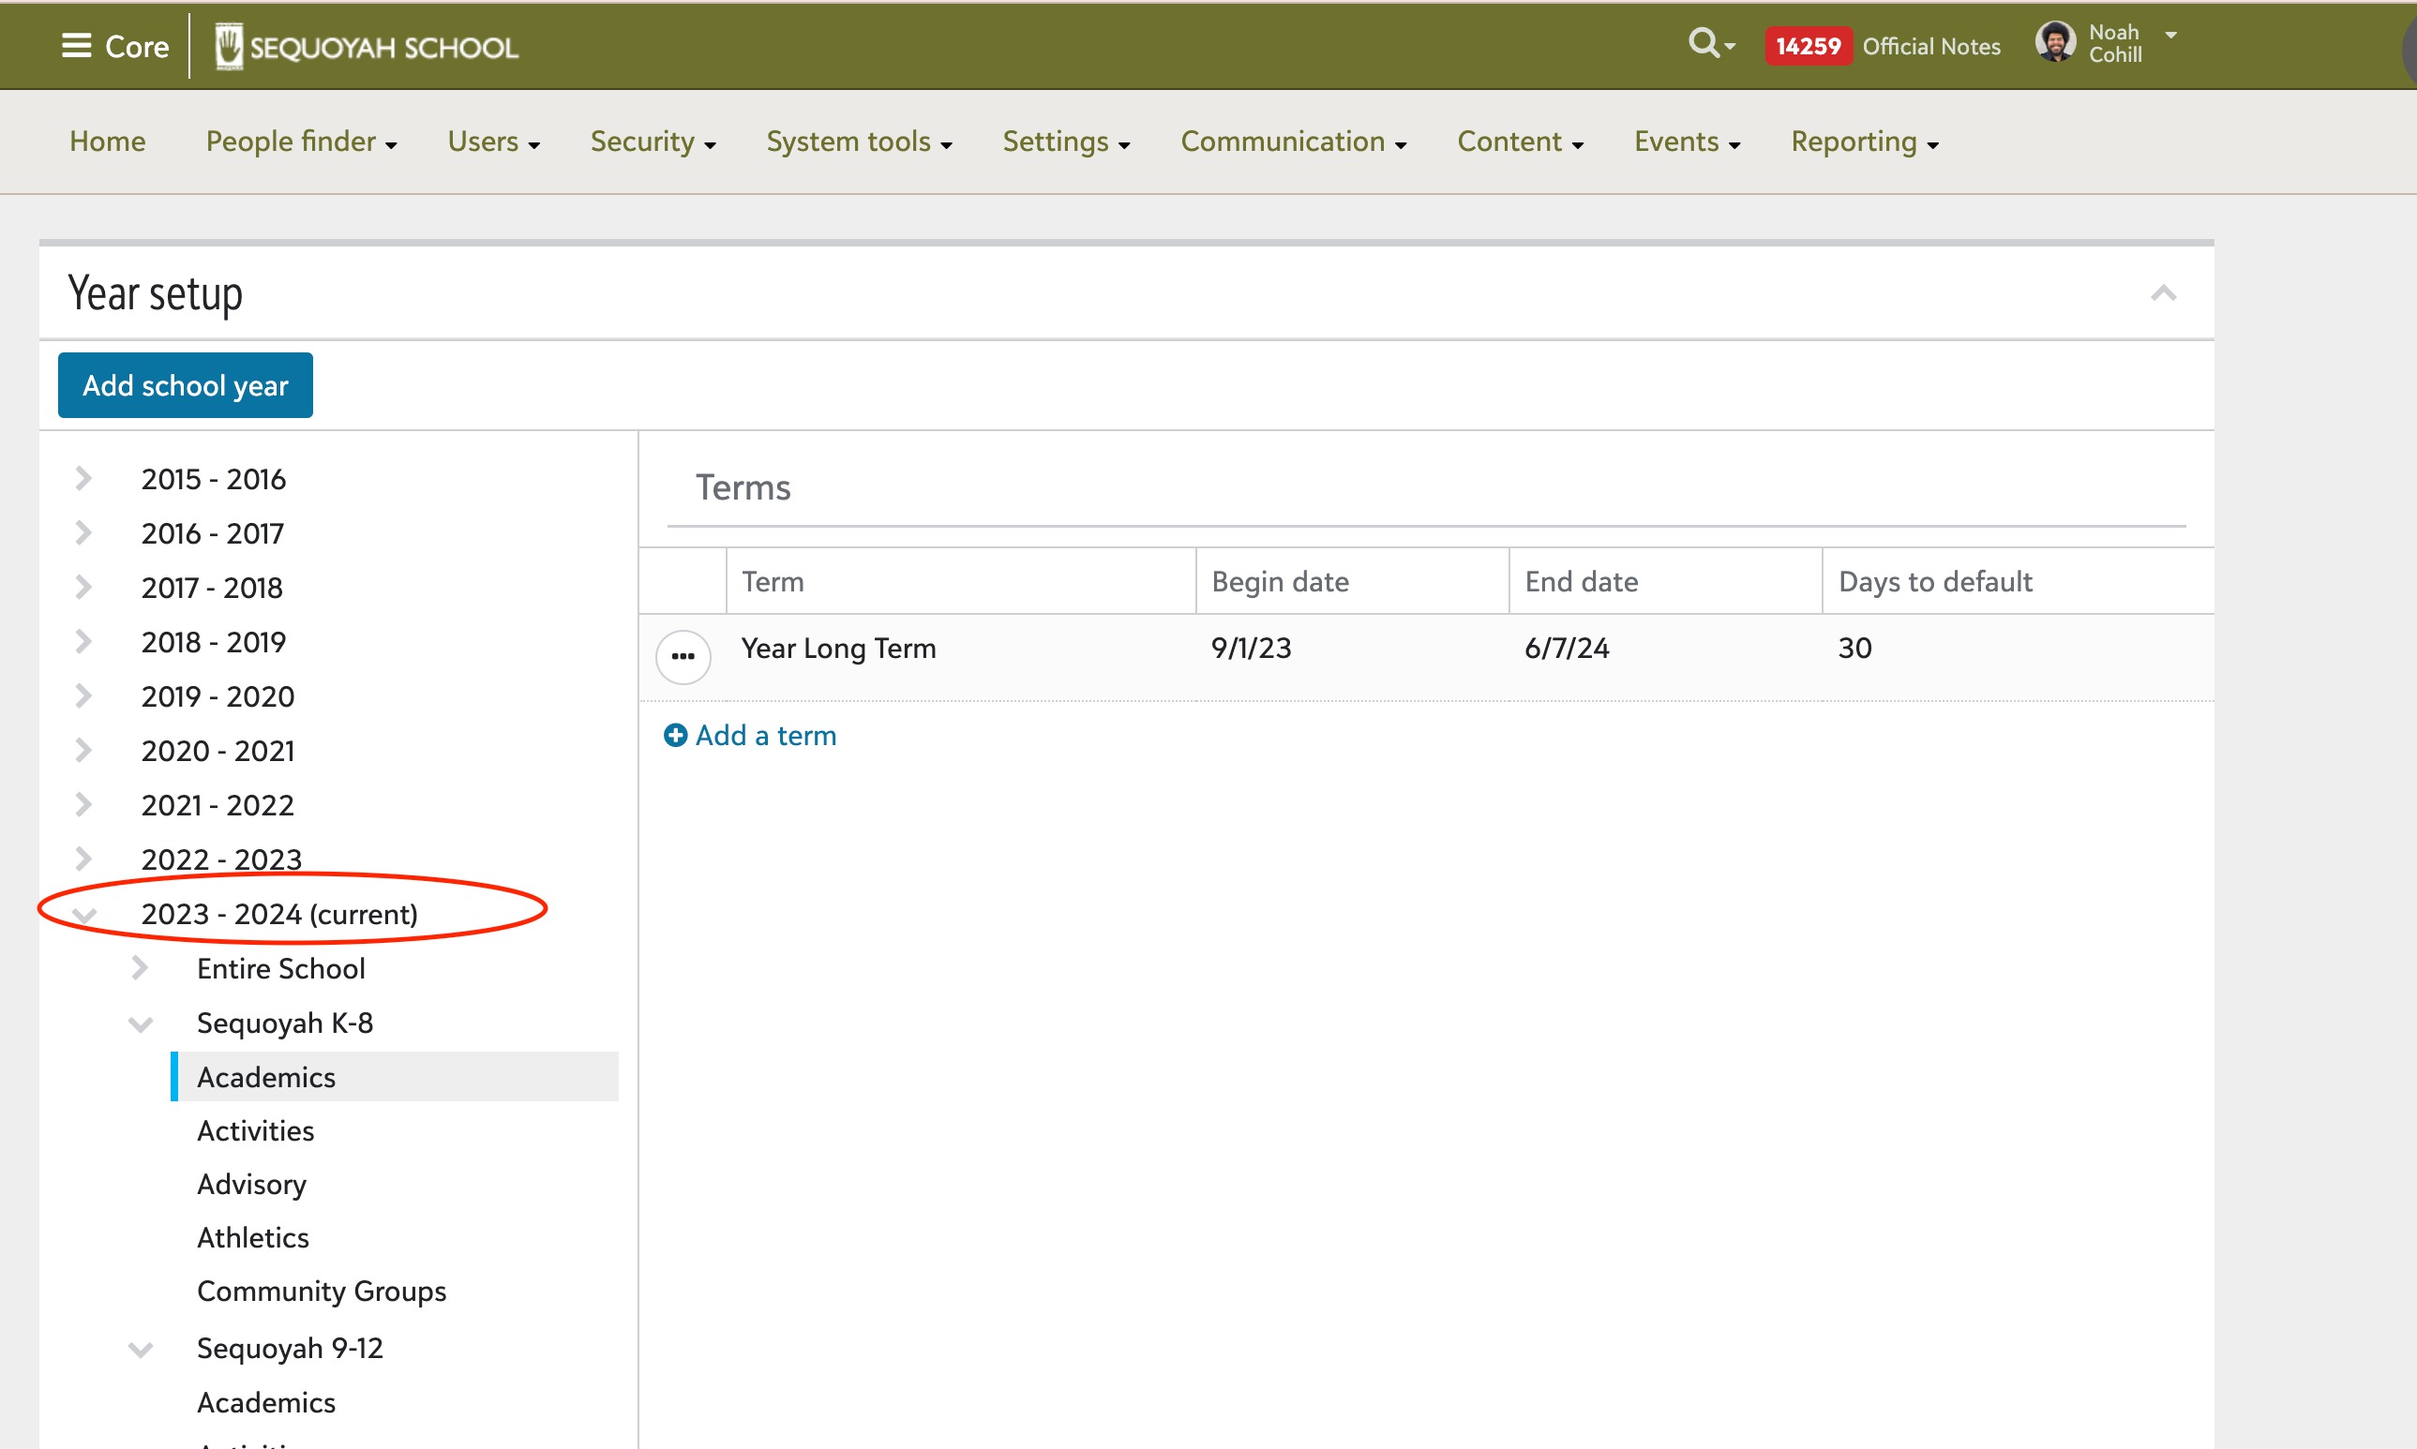Collapse the Year setup panel chevron
The image size is (2417, 1449).
point(2163,293)
